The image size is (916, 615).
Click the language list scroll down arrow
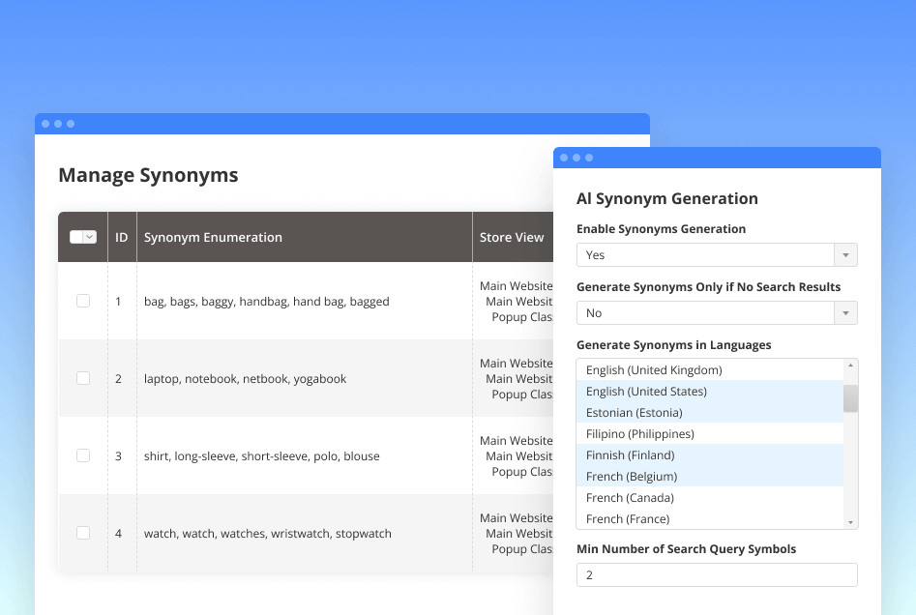(850, 522)
